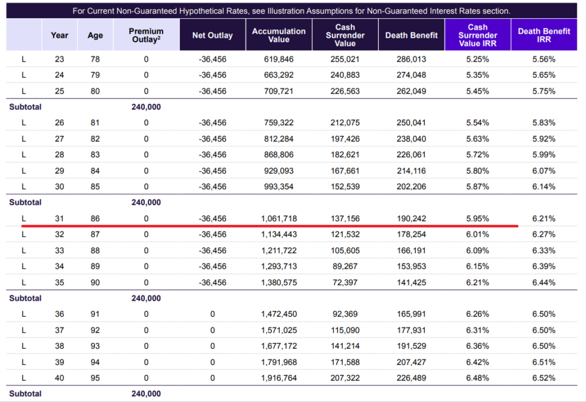
Task: Select cash surrender value 197,426
Action: pyautogui.click(x=345, y=139)
